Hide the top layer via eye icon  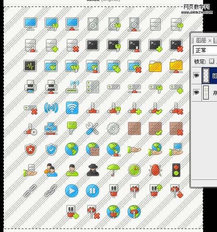pyautogui.click(x=196, y=76)
